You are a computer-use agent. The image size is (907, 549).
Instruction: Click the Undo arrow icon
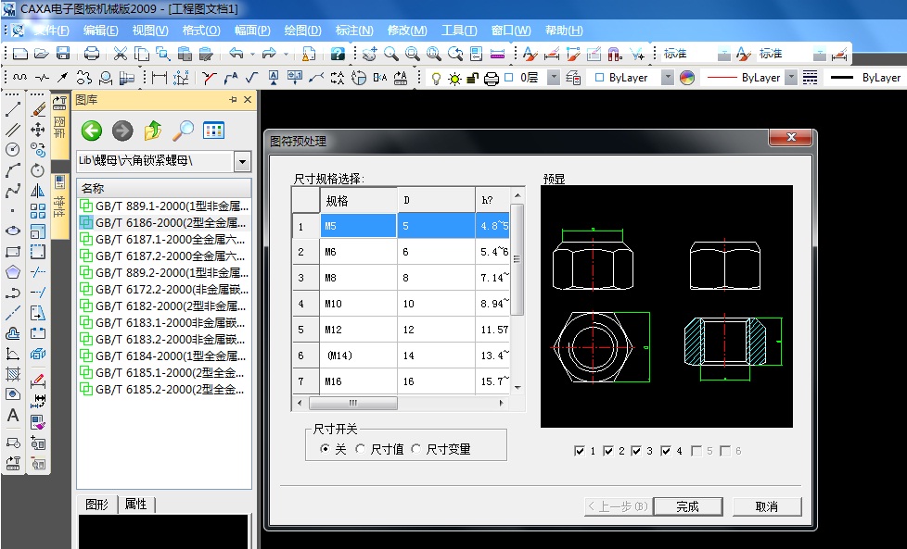pos(236,53)
